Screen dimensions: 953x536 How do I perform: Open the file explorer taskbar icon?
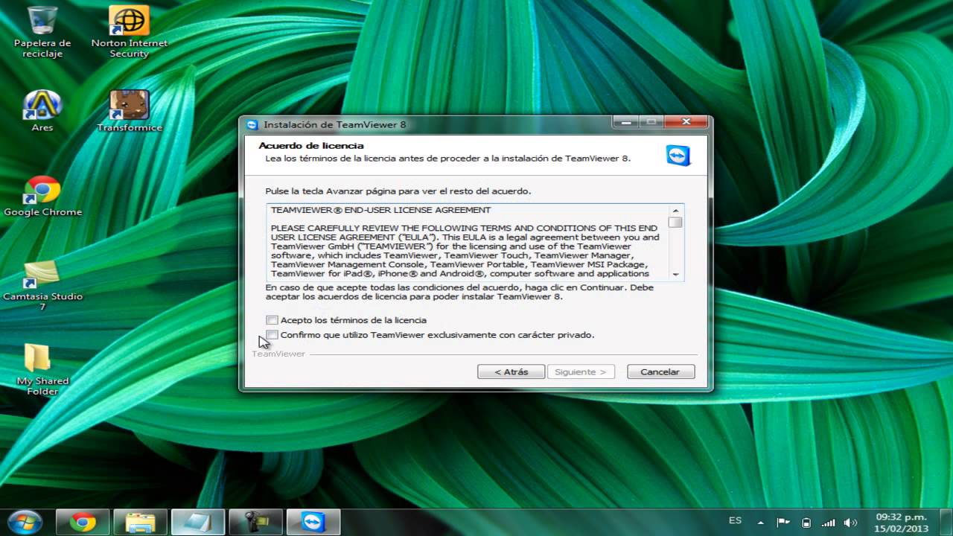140,522
